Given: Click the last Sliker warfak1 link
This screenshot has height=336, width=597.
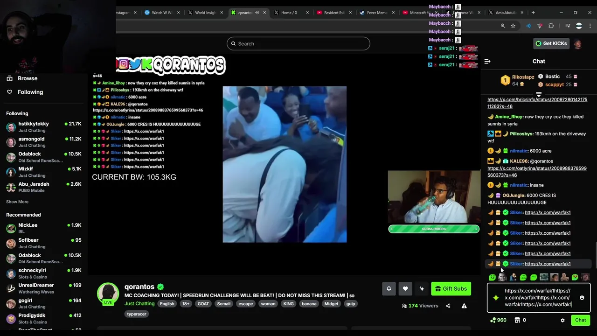Looking at the screenshot, I should [548, 264].
